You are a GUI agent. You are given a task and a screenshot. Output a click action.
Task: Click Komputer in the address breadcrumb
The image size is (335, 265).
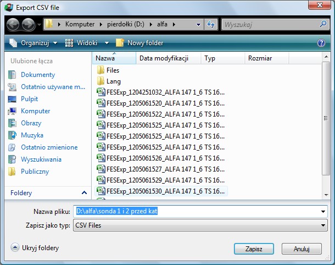[80, 24]
